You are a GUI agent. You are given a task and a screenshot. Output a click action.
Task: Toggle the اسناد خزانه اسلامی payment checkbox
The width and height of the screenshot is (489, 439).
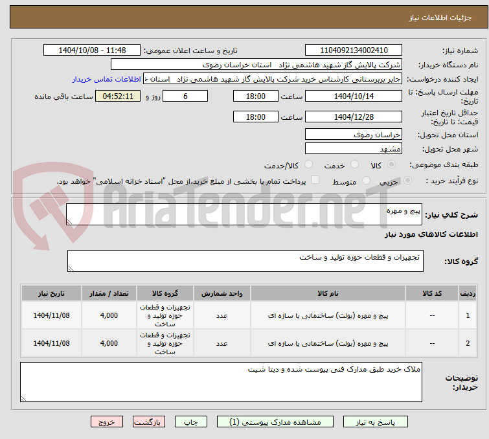[315, 179]
